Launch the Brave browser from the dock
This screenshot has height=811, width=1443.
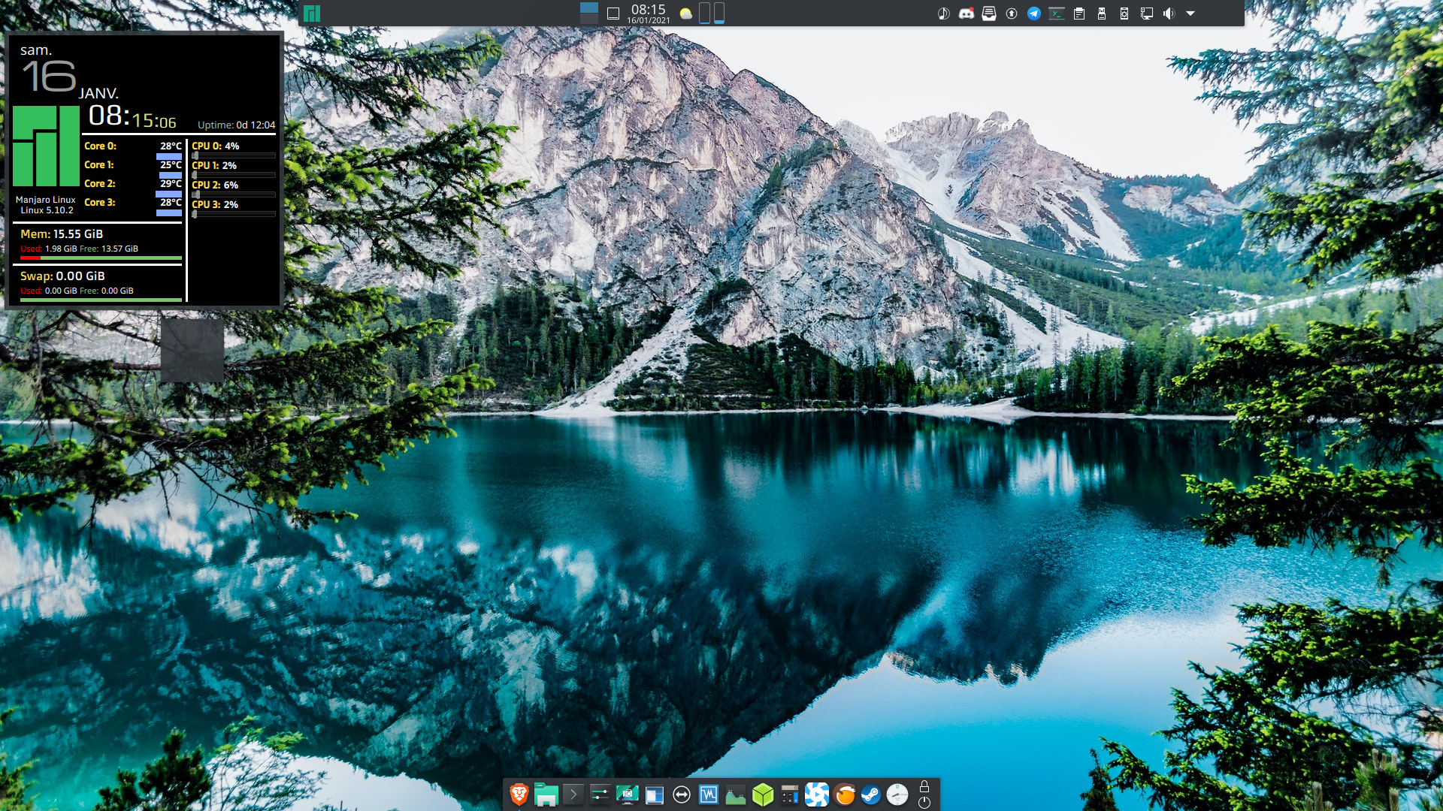(x=519, y=794)
